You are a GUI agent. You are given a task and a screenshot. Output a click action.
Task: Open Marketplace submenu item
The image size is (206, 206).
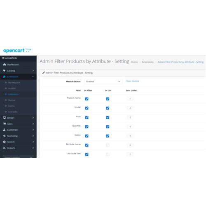point(14,82)
